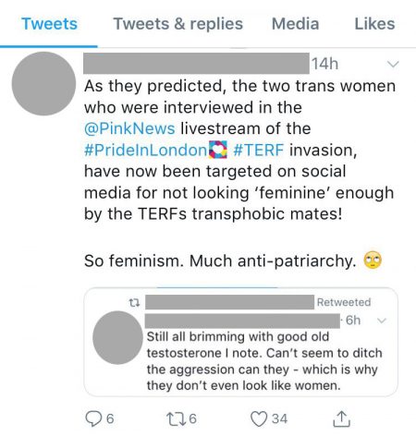416x436 pixels.
Task: Click the Pride in London hashtag emoji
Action: pyautogui.click(x=218, y=150)
